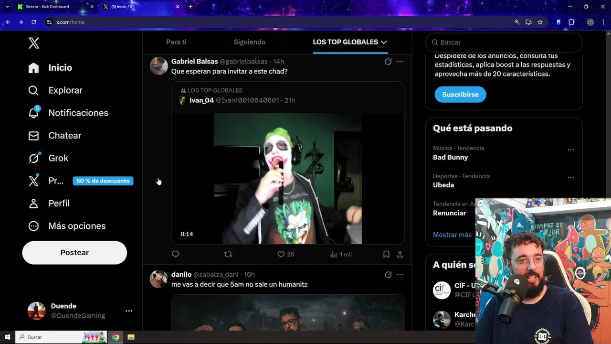This screenshot has height=344, width=611.
Task: Open Notificaciones with the bell badge
Action: click(x=68, y=113)
